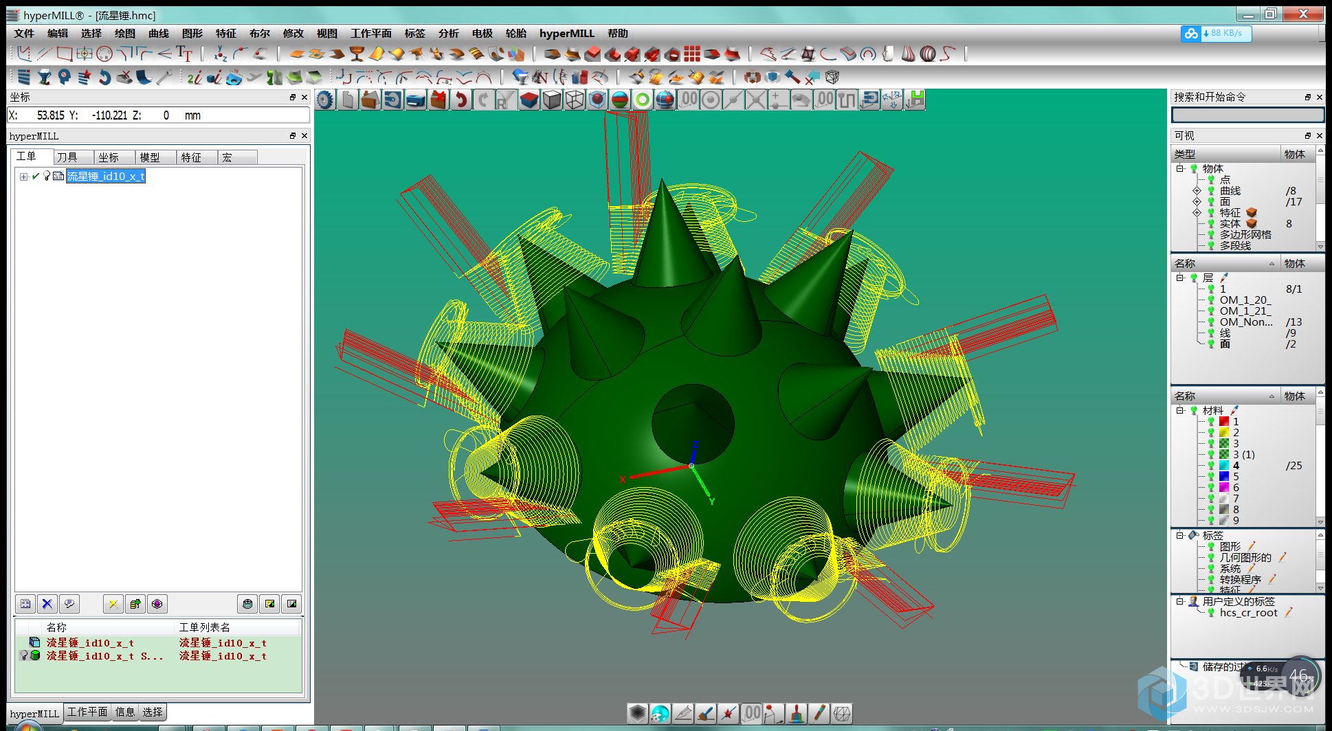Open the 信息 bottom tab
The height and width of the screenshot is (731, 1332).
(125, 712)
